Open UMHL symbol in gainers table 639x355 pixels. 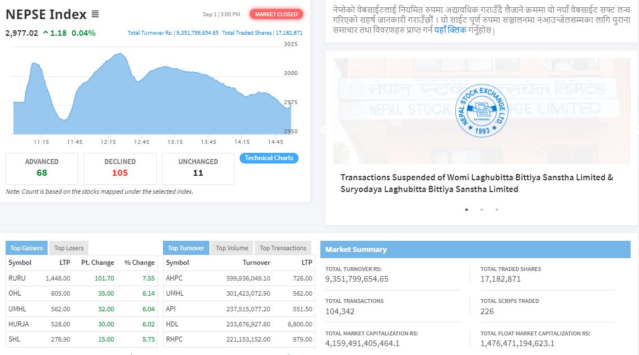pyautogui.click(x=17, y=309)
